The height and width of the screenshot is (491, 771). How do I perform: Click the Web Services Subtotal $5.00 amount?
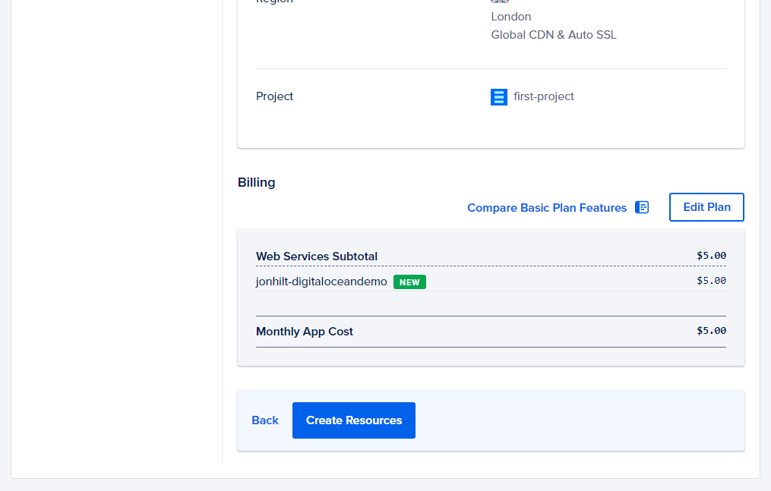pyautogui.click(x=711, y=255)
